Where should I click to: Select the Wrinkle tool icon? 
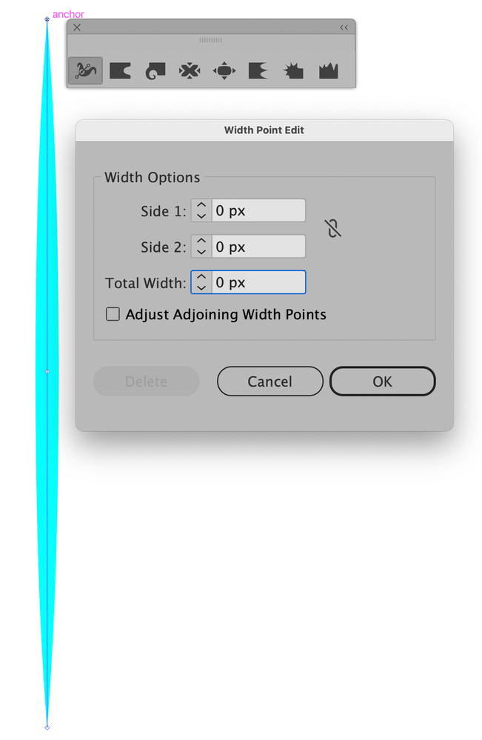coord(328,71)
